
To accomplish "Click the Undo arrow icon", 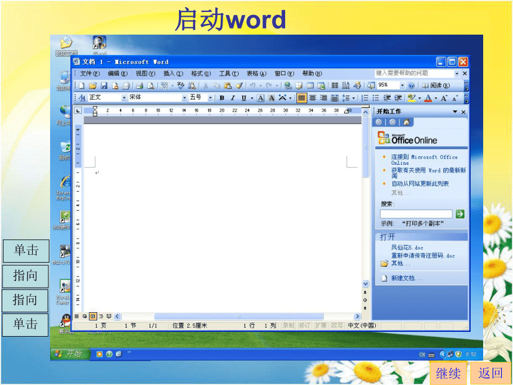I will 252,86.
